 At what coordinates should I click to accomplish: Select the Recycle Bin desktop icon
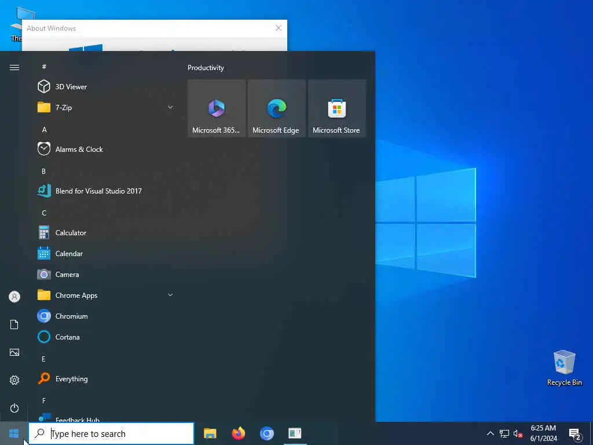tap(564, 368)
